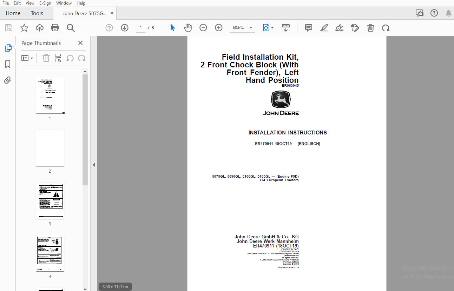Click the Delete page trash icon in toolbar
This screenshot has width=454, height=291.
[x=370, y=28]
